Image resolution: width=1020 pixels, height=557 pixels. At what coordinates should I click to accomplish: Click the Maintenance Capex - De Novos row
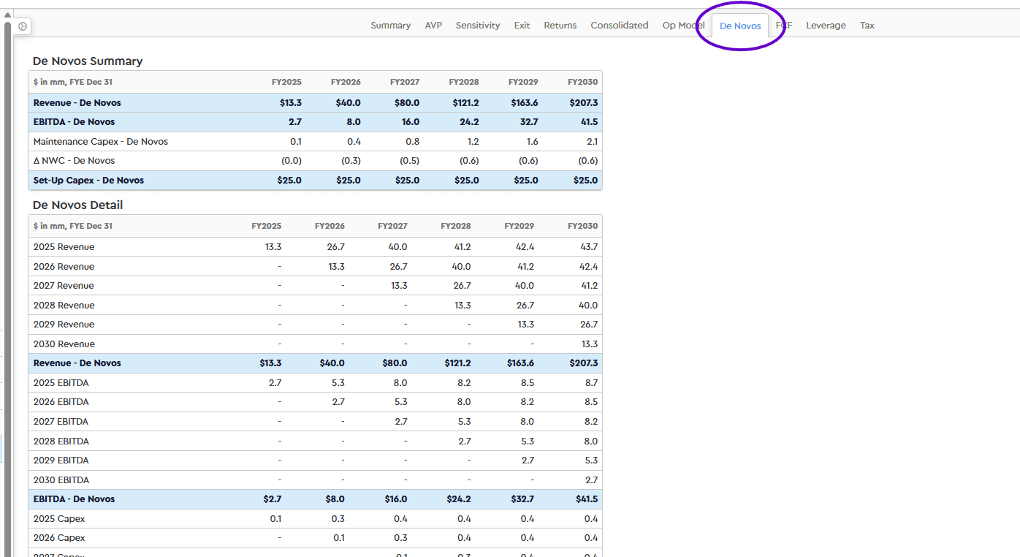[x=100, y=142]
